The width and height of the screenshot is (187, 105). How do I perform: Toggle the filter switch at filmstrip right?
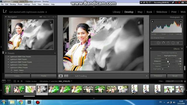[185, 81]
